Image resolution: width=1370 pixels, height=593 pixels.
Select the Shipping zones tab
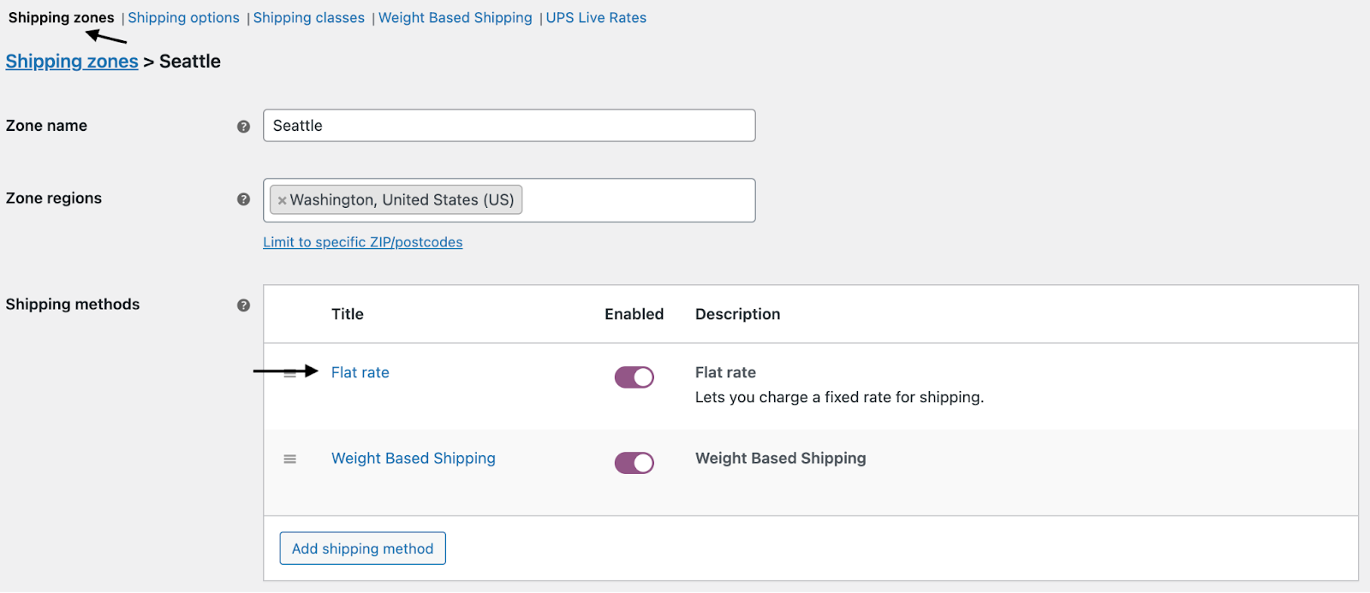pyautogui.click(x=60, y=17)
